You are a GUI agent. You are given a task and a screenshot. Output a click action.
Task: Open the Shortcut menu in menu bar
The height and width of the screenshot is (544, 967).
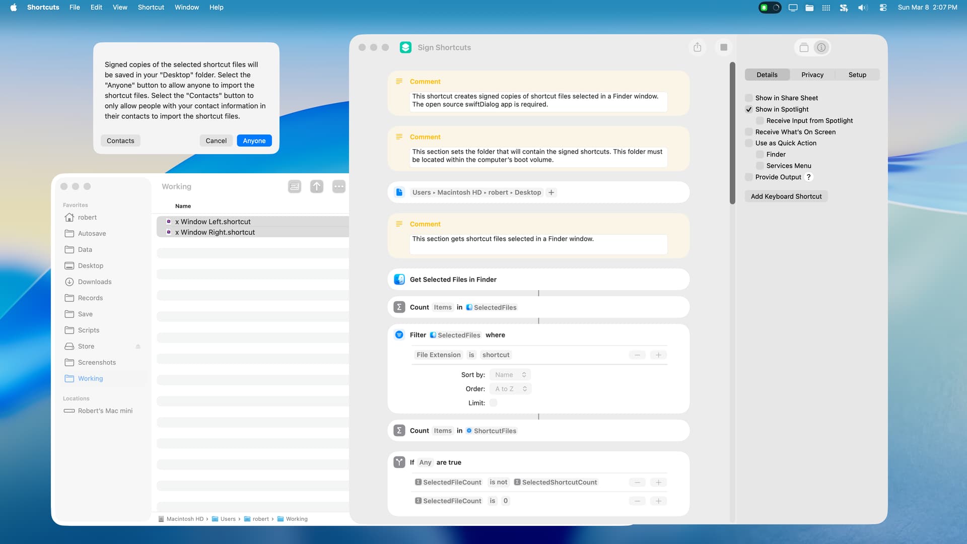[151, 7]
